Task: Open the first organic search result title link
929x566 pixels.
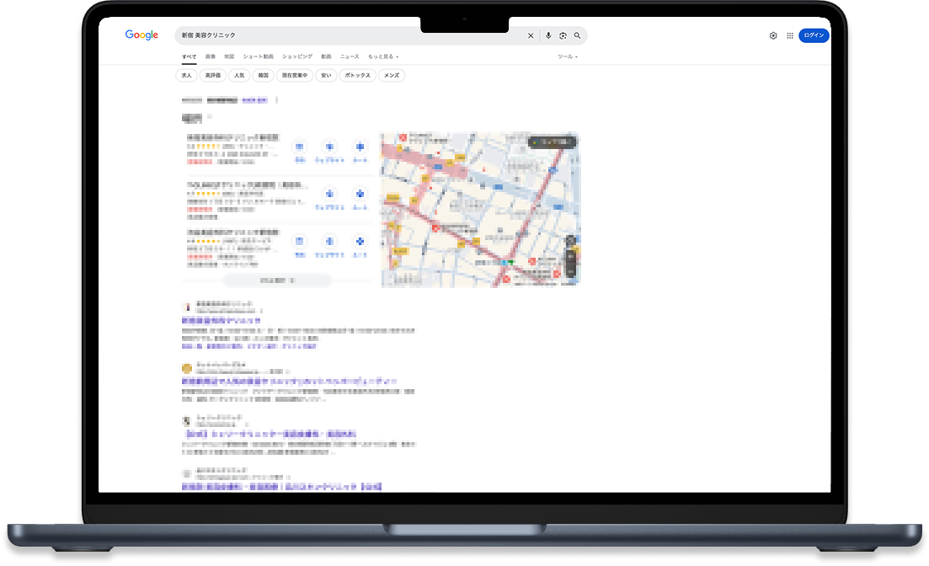Action: (x=222, y=321)
